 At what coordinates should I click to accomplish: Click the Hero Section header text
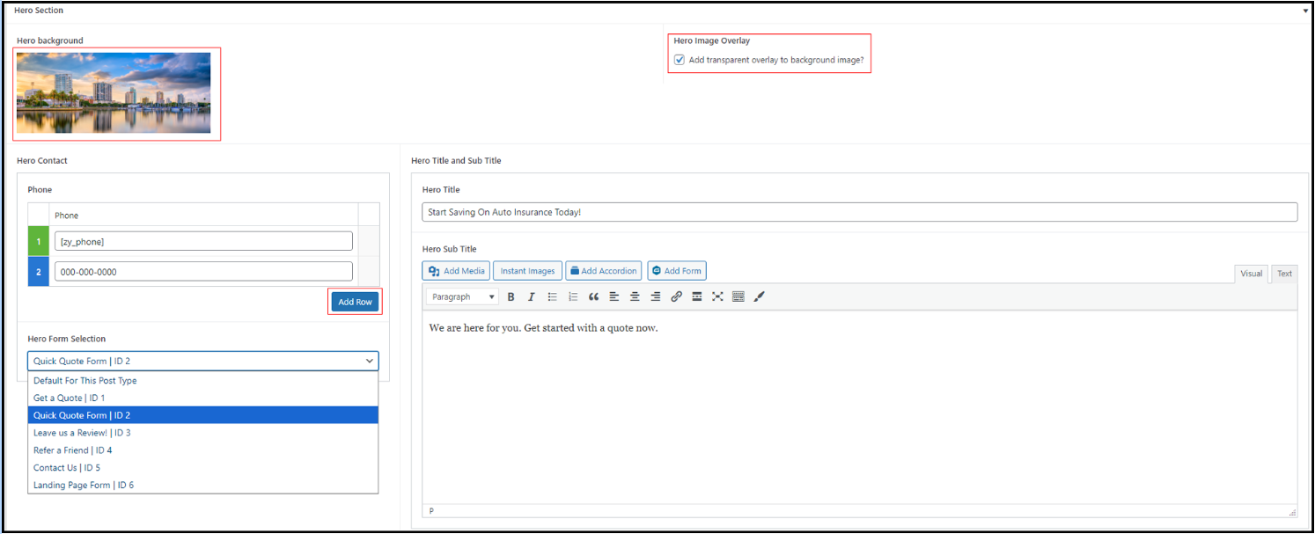coord(39,11)
